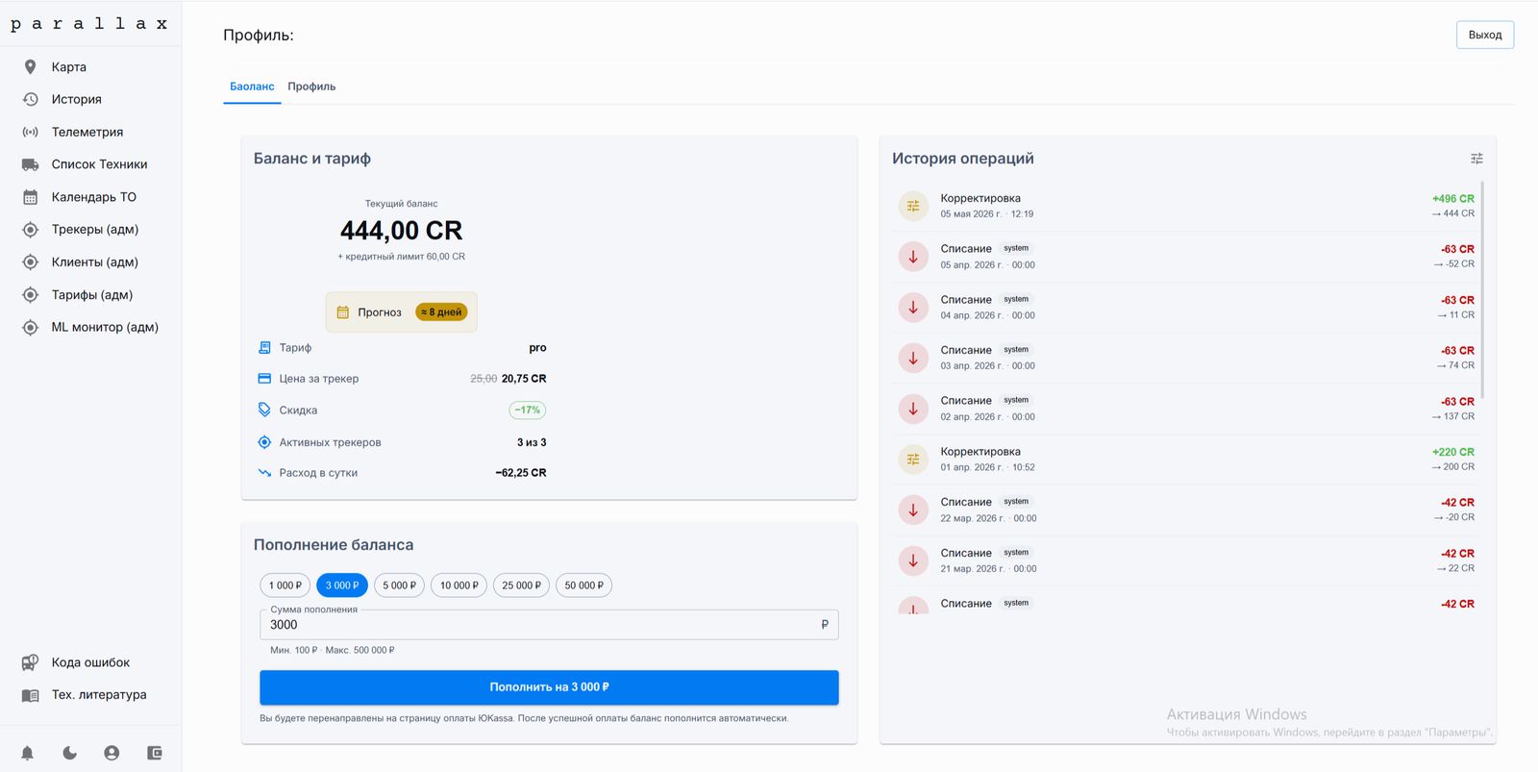Click Пополнить на 3 000 ₽ button
This screenshot has width=1538, height=772.
pyautogui.click(x=549, y=687)
